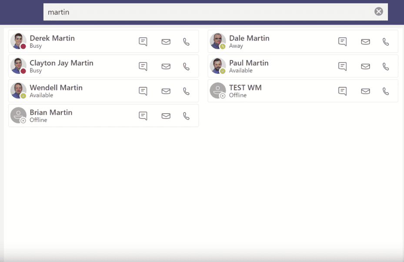This screenshot has width=404, height=262.
Task: Clear the search query
Action: 378,12
